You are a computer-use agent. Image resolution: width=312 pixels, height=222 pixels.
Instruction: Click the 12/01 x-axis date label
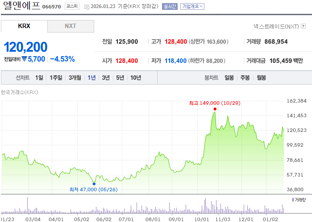click(246, 219)
